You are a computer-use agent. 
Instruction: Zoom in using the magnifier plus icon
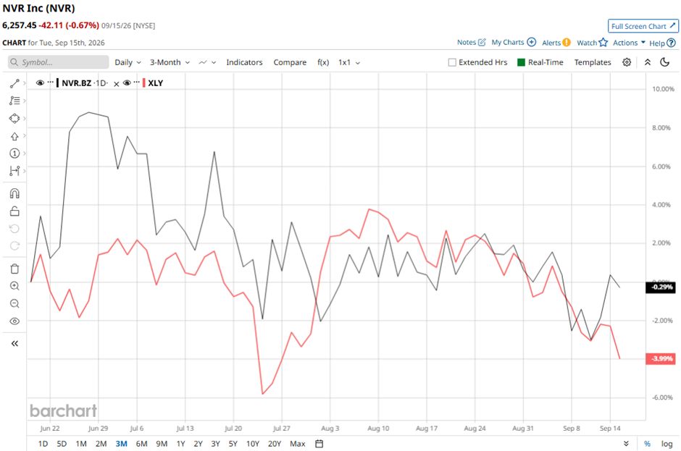point(14,286)
